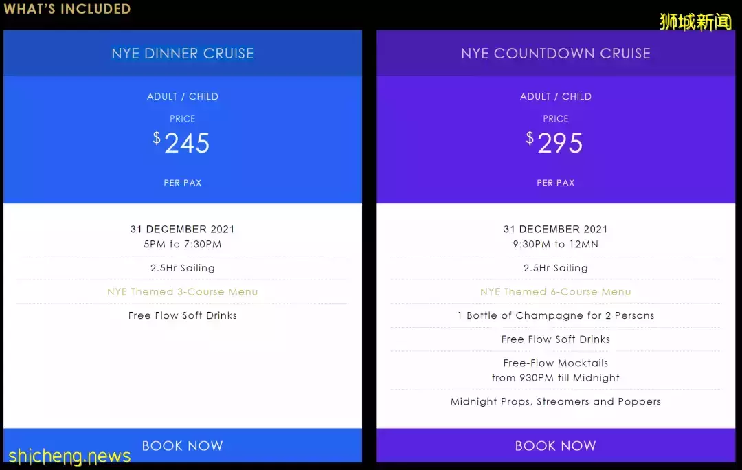The image size is (742, 470).
Task: Click 2.5Hr Sailing in the dinner cruise card
Action: tap(183, 268)
